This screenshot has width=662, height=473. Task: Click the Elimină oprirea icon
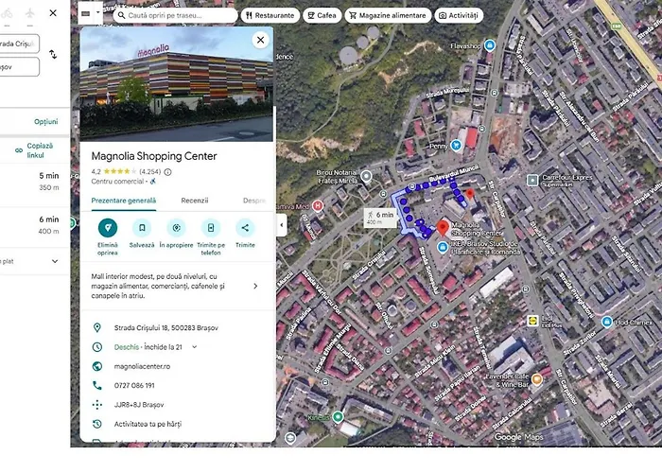click(108, 228)
